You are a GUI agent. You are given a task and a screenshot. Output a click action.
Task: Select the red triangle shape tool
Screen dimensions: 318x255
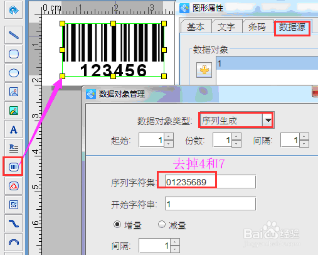point(14,186)
